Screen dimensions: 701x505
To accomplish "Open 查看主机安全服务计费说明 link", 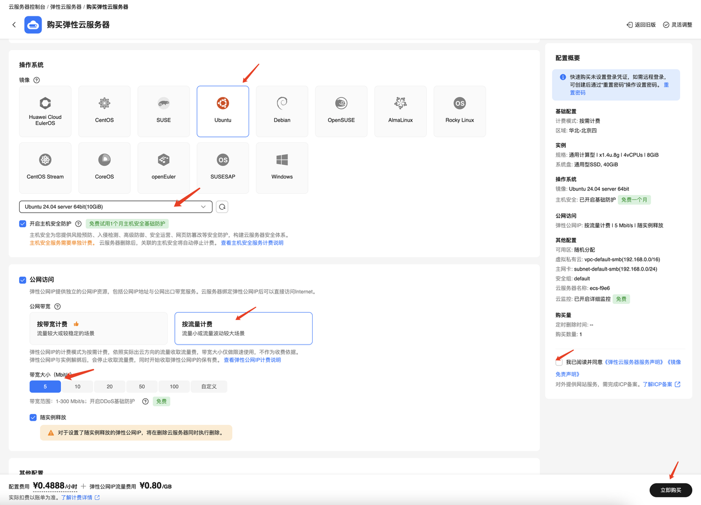I will pos(252,243).
